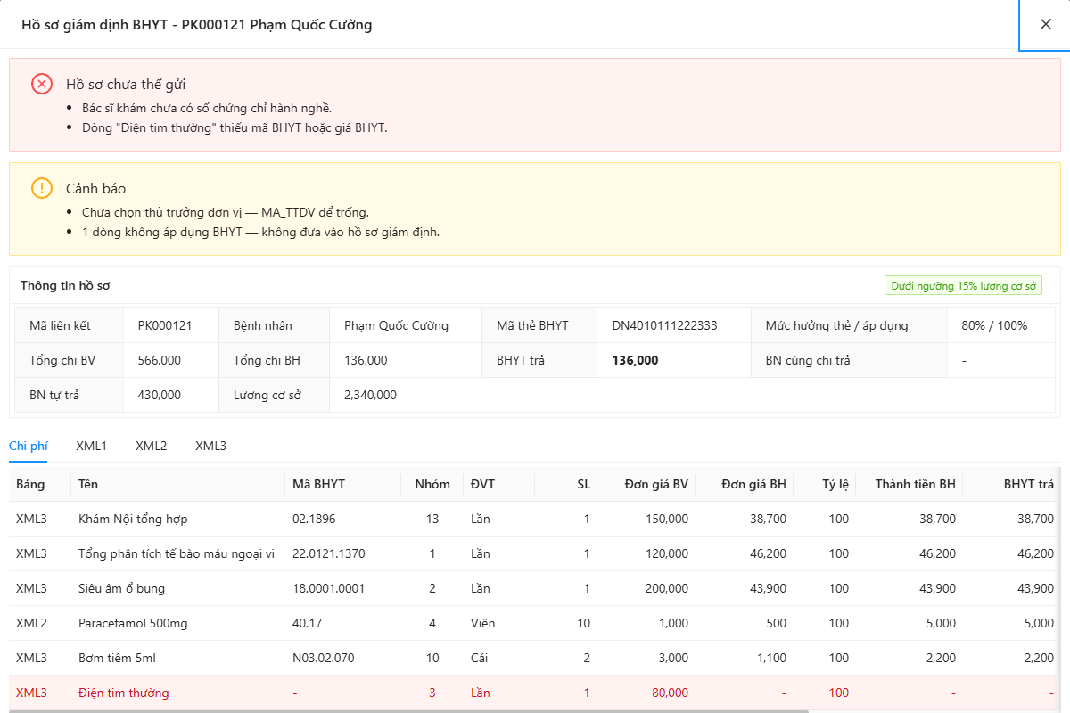1070x713 pixels.
Task: Click the Lương cơ sở value "2,340,000"
Action: click(x=370, y=395)
